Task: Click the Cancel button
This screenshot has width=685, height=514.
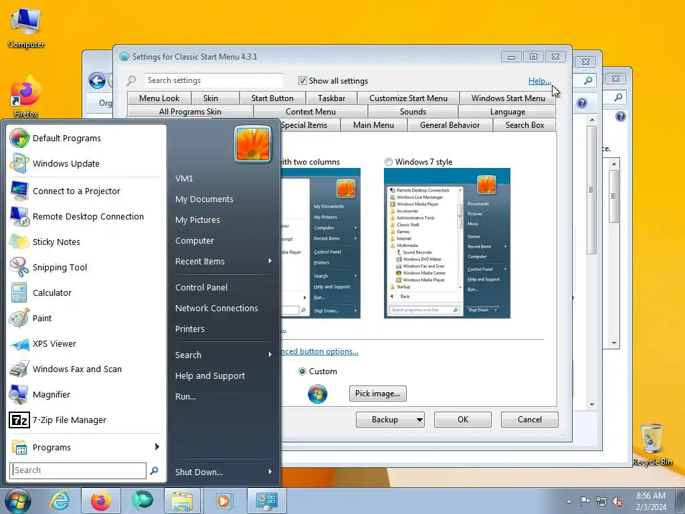Action: [530, 420]
